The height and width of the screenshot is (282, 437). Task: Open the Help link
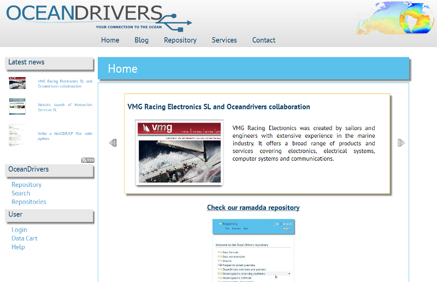(x=18, y=247)
